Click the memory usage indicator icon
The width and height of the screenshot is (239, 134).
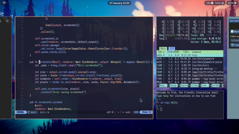(223, 3)
